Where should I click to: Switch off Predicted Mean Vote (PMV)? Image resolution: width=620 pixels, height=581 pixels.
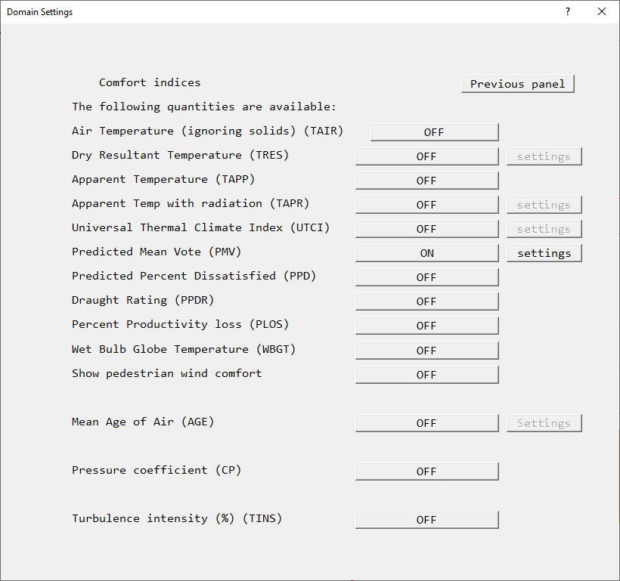tap(426, 253)
